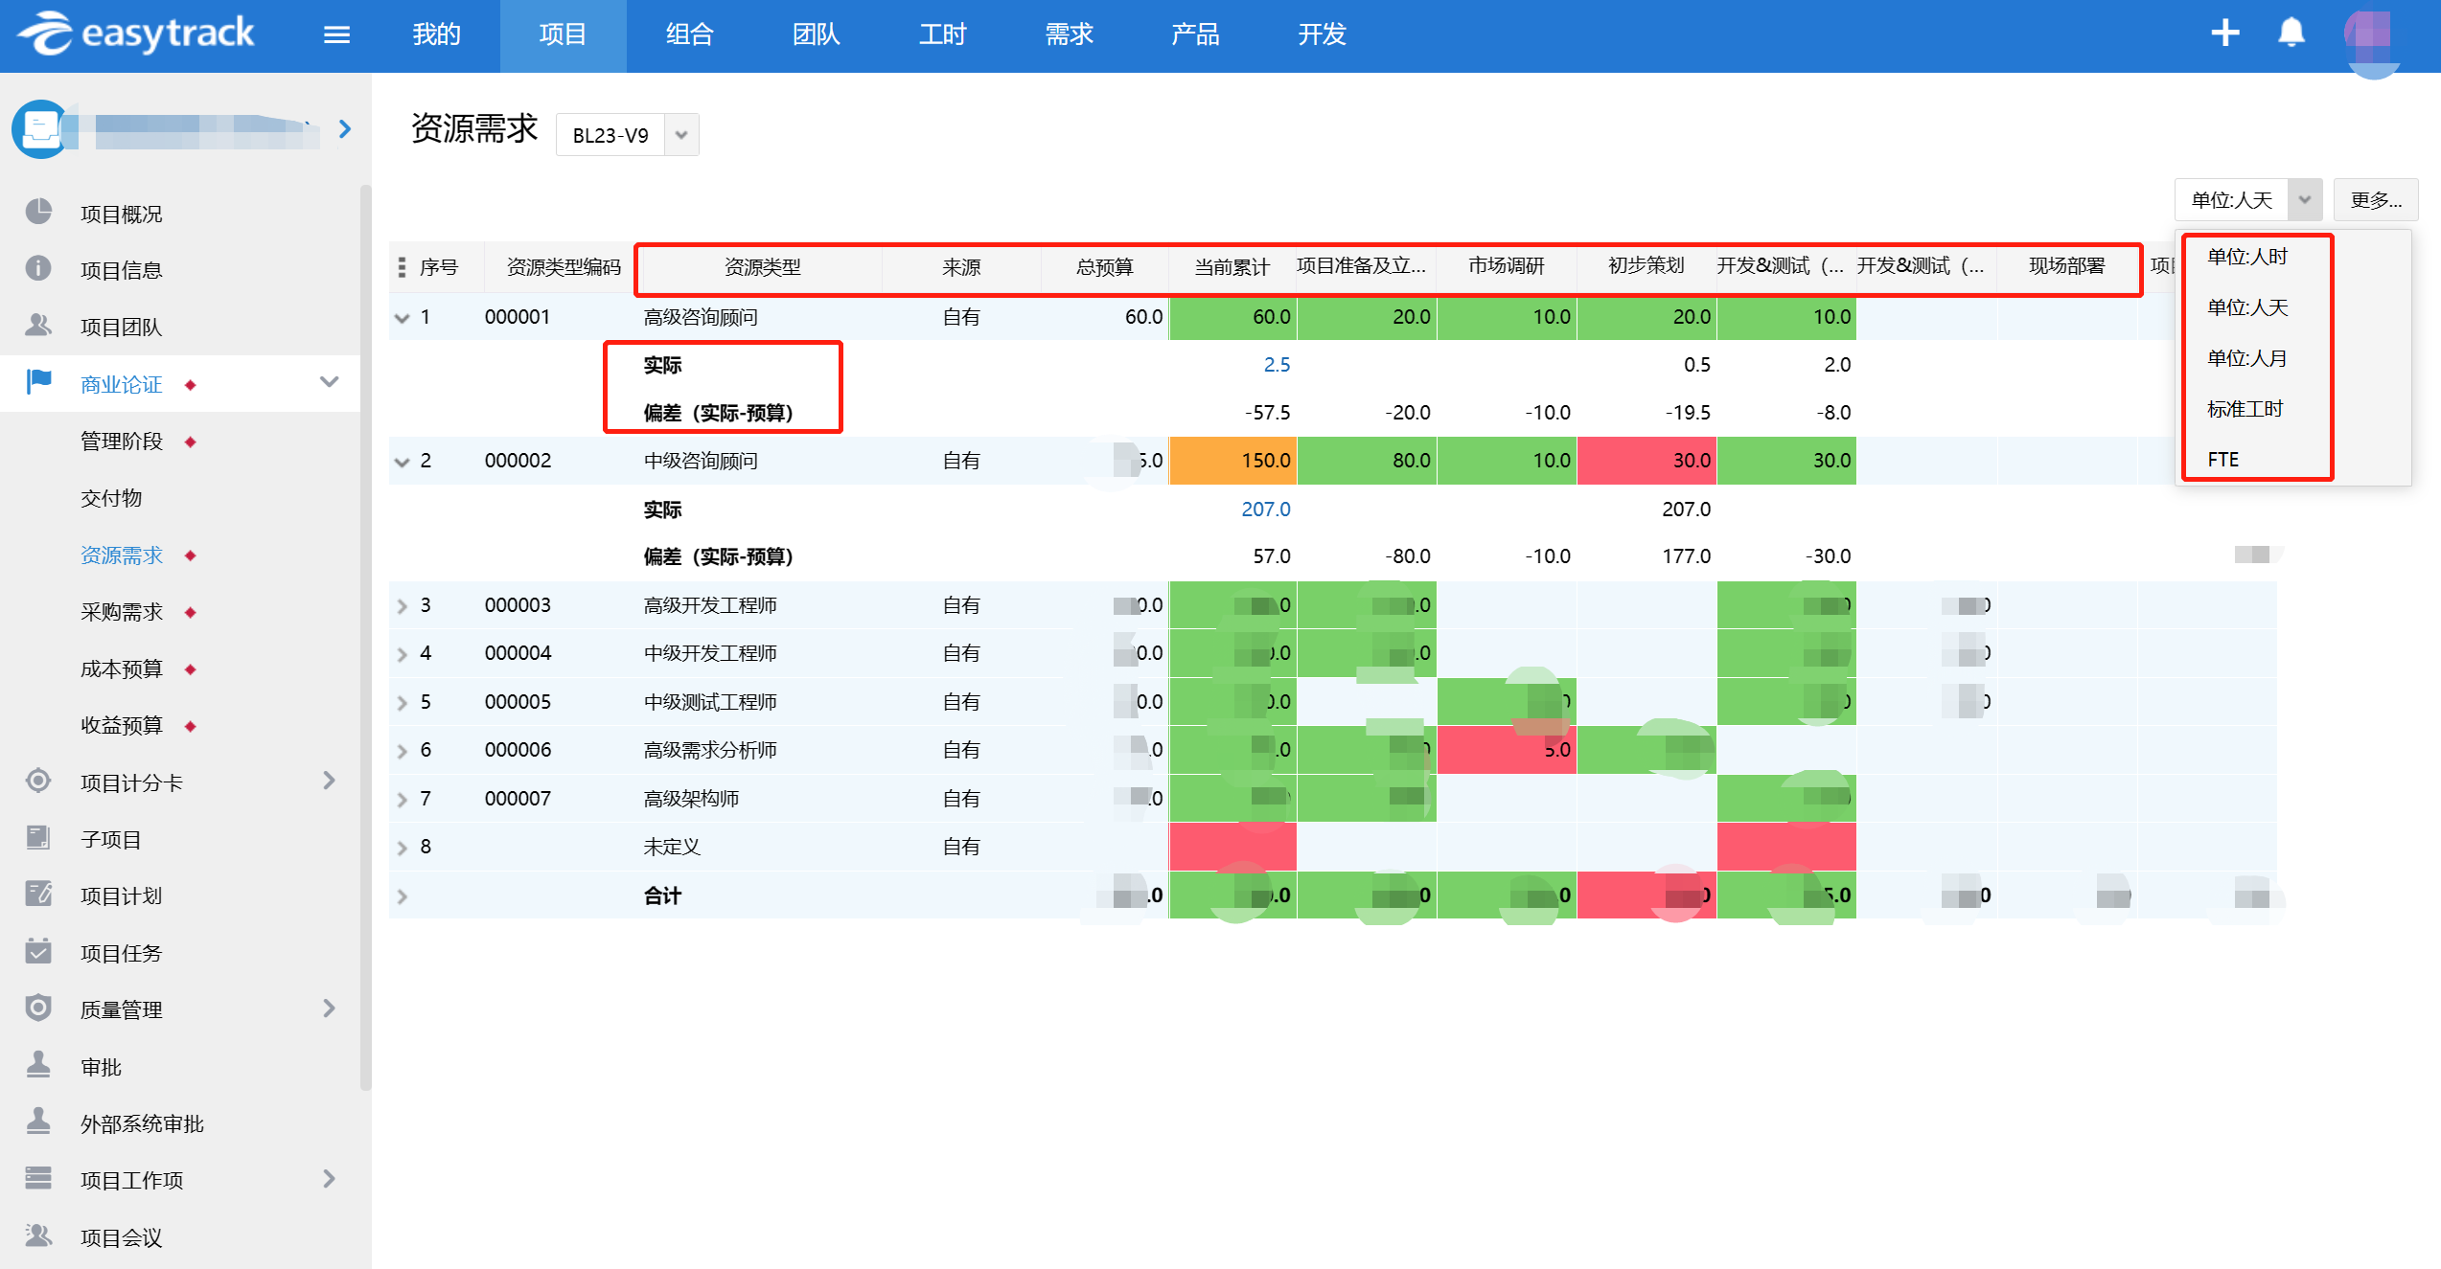The height and width of the screenshot is (1269, 2441).
Task: Open the 组合 top menu
Action: coord(690,35)
